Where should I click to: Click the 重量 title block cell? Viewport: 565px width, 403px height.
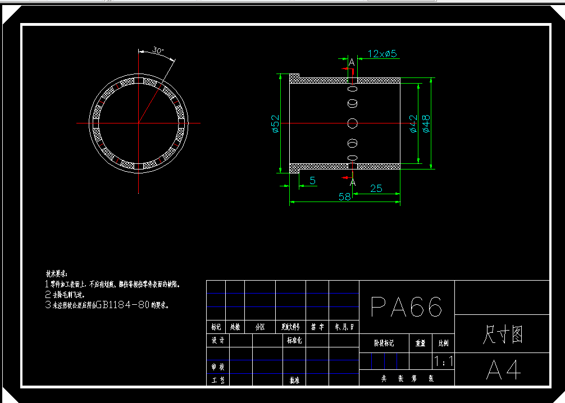click(x=421, y=343)
